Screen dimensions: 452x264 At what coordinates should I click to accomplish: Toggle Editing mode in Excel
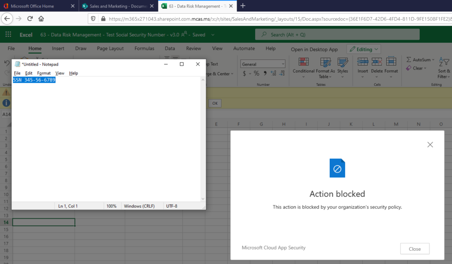tap(363, 48)
